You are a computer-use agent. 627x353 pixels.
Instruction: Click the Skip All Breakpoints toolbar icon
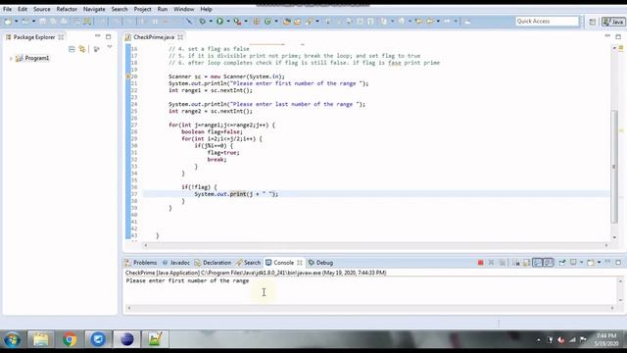[189, 22]
